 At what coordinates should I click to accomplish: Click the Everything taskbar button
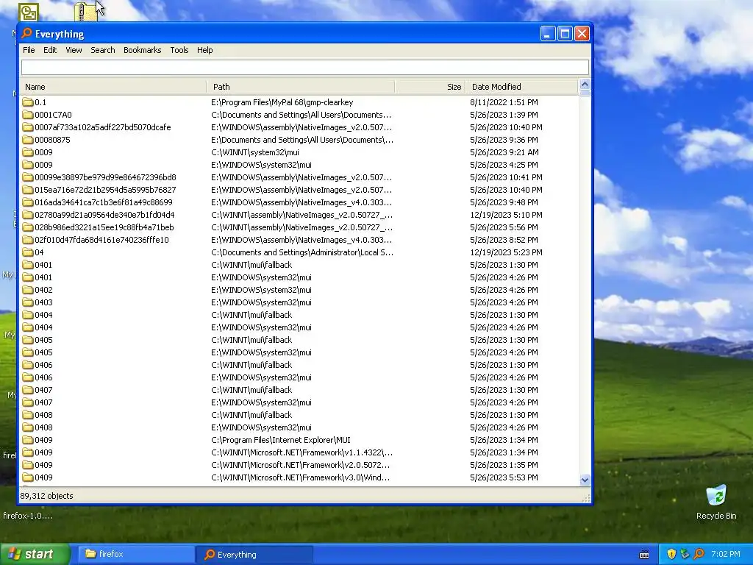[254, 554]
